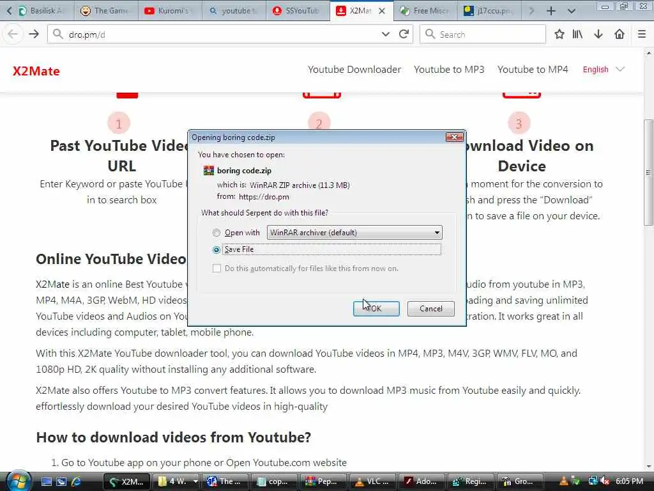Reload the page with the refresh icon
654x491 pixels.
point(404,35)
